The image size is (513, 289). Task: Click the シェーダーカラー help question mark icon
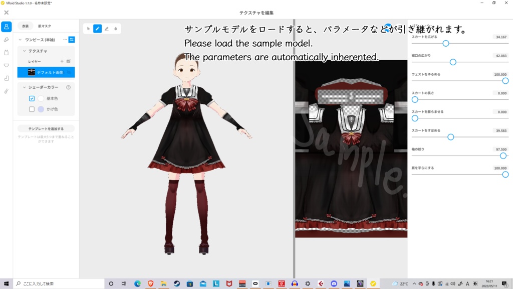click(68, 87)
